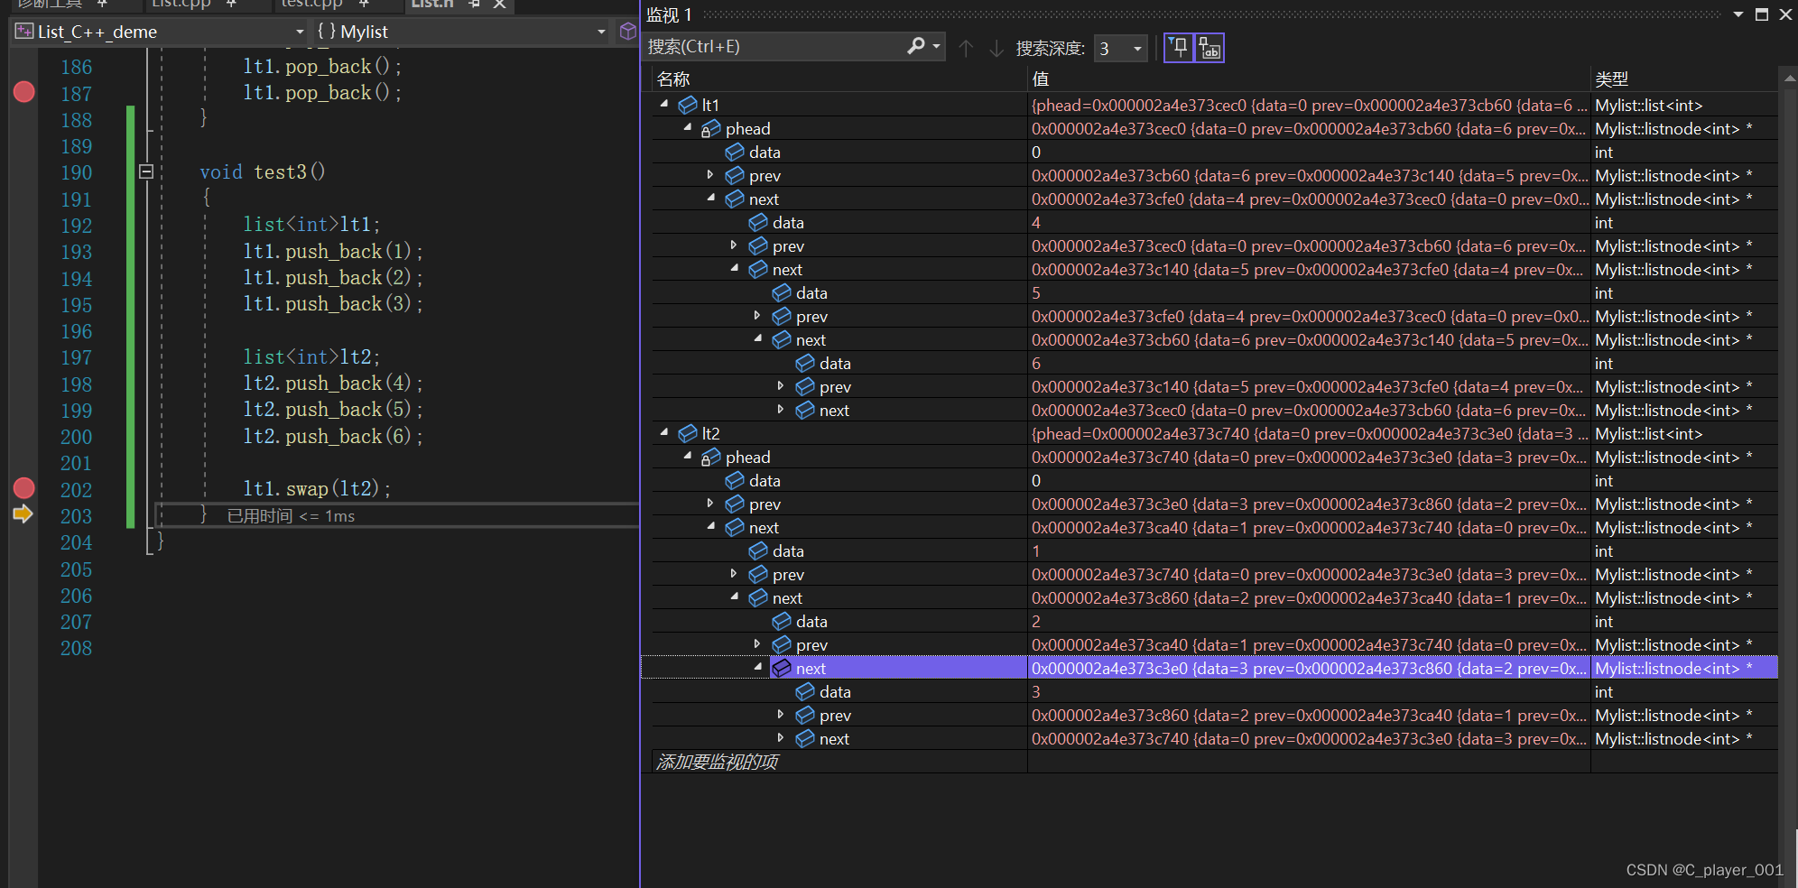Click the lt1.swap(lt2) code line
The width and height of the screenshot is (1798, 888).
click(x=317, y=489)
